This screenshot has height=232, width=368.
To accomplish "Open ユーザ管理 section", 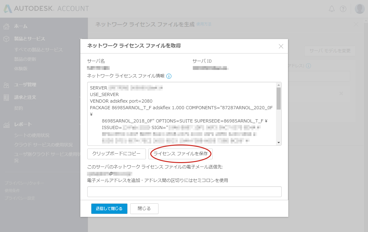I will coord(25,85).
